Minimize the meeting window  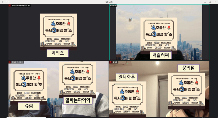(x=205, y=2)
